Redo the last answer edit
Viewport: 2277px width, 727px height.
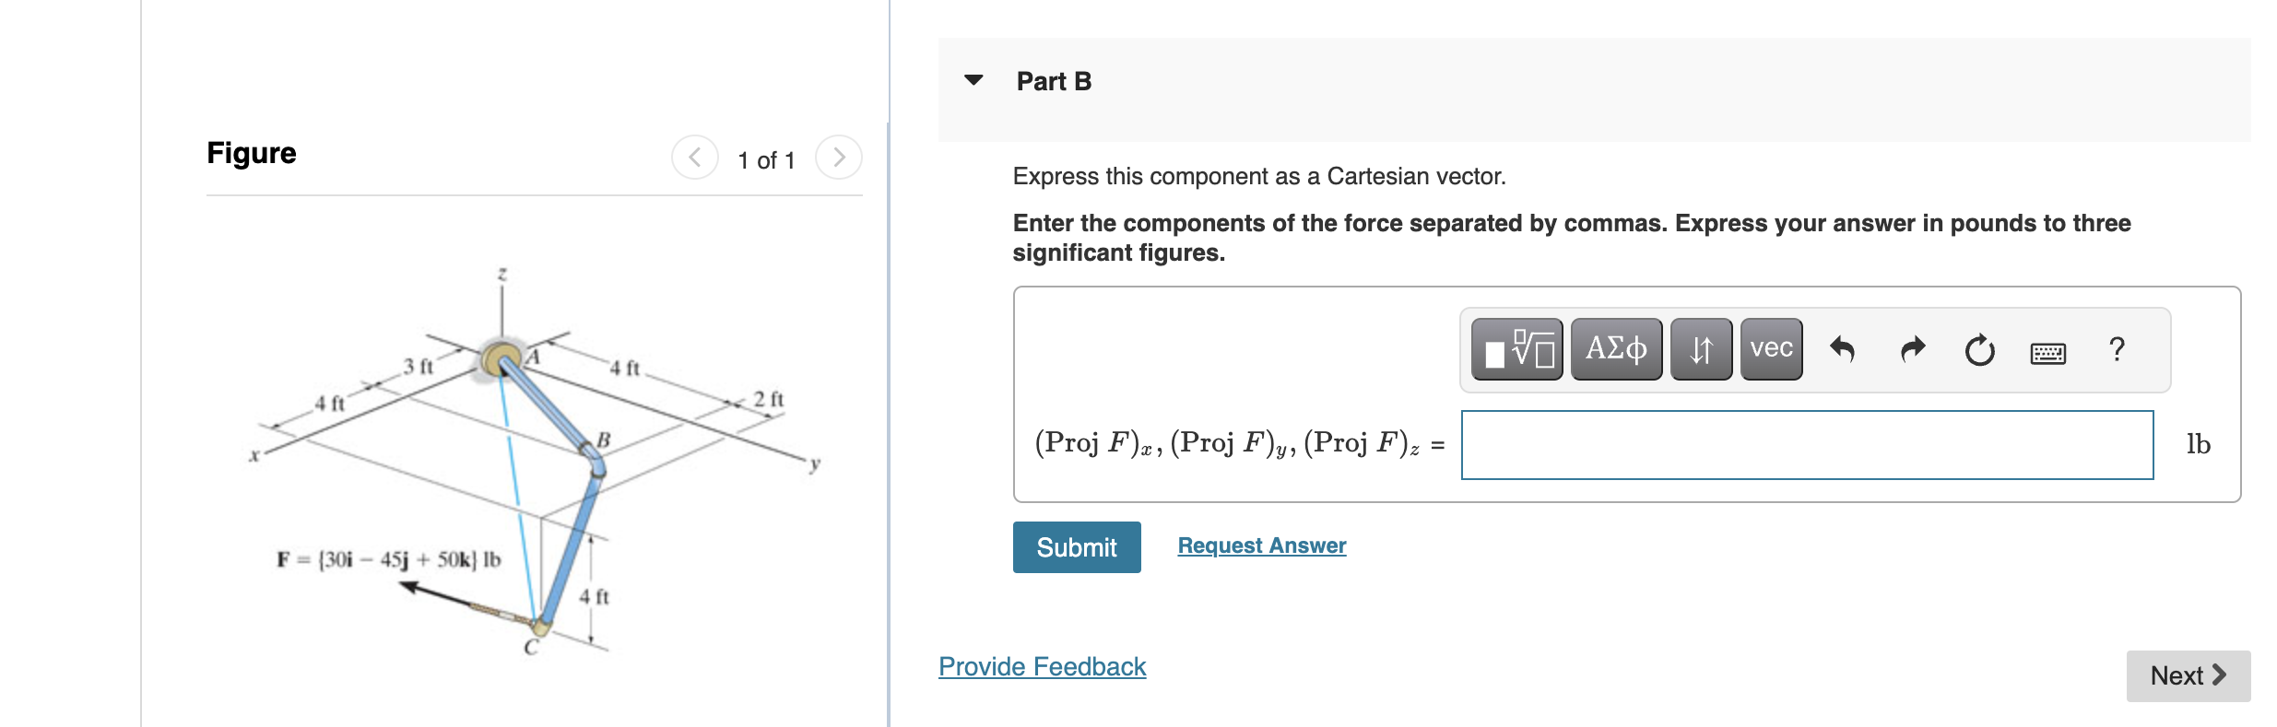[x=1913, y=349]
